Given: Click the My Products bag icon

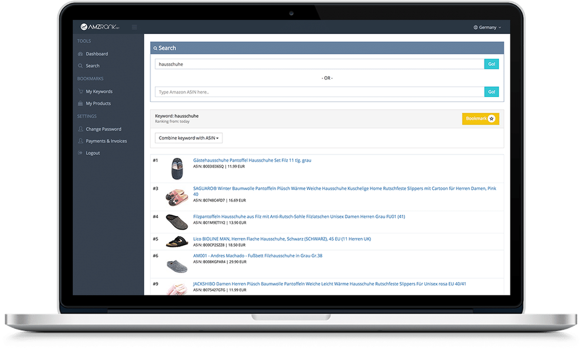Looking at the screenshot, I should [81, 104].
